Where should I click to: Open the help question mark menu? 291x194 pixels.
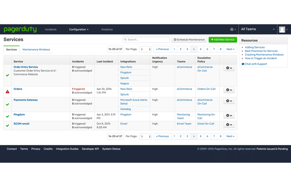[x=233, y=29]
